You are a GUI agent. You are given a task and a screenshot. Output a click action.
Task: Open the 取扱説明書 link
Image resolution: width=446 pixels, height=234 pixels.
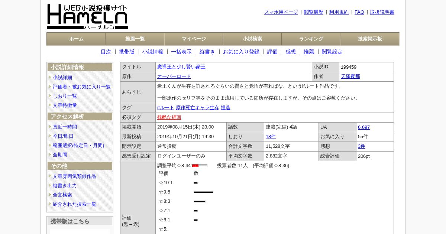click(382, 12)
